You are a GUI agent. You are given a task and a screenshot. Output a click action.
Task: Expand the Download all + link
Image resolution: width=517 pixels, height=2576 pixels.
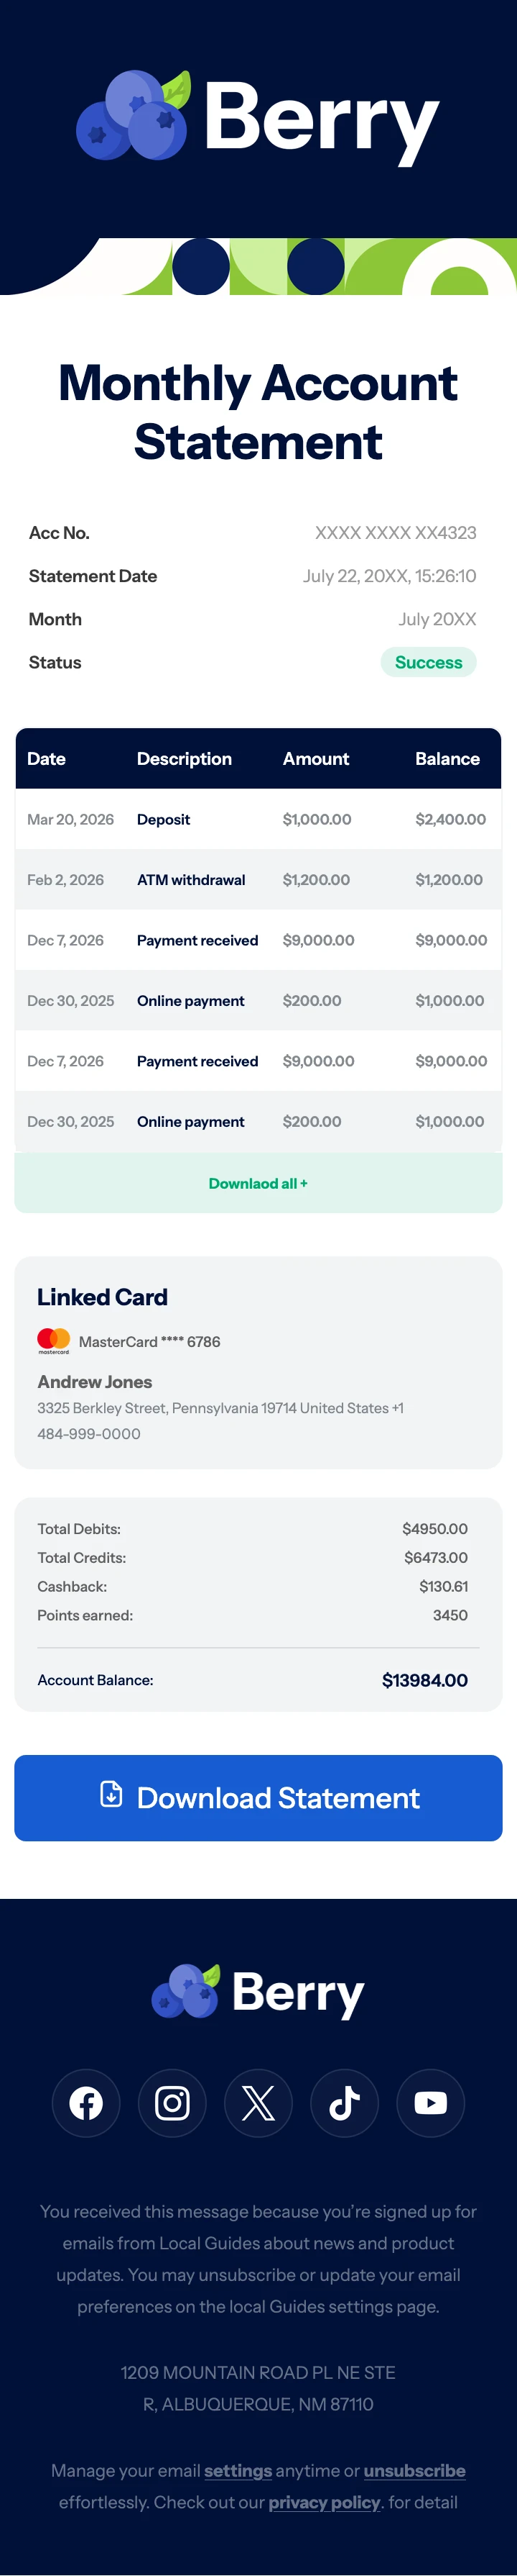coord(258,1183)
